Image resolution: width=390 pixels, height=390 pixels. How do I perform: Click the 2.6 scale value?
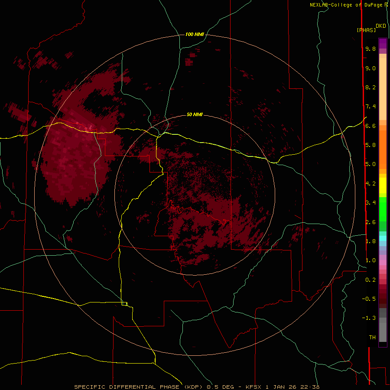(x=370, y=222)
